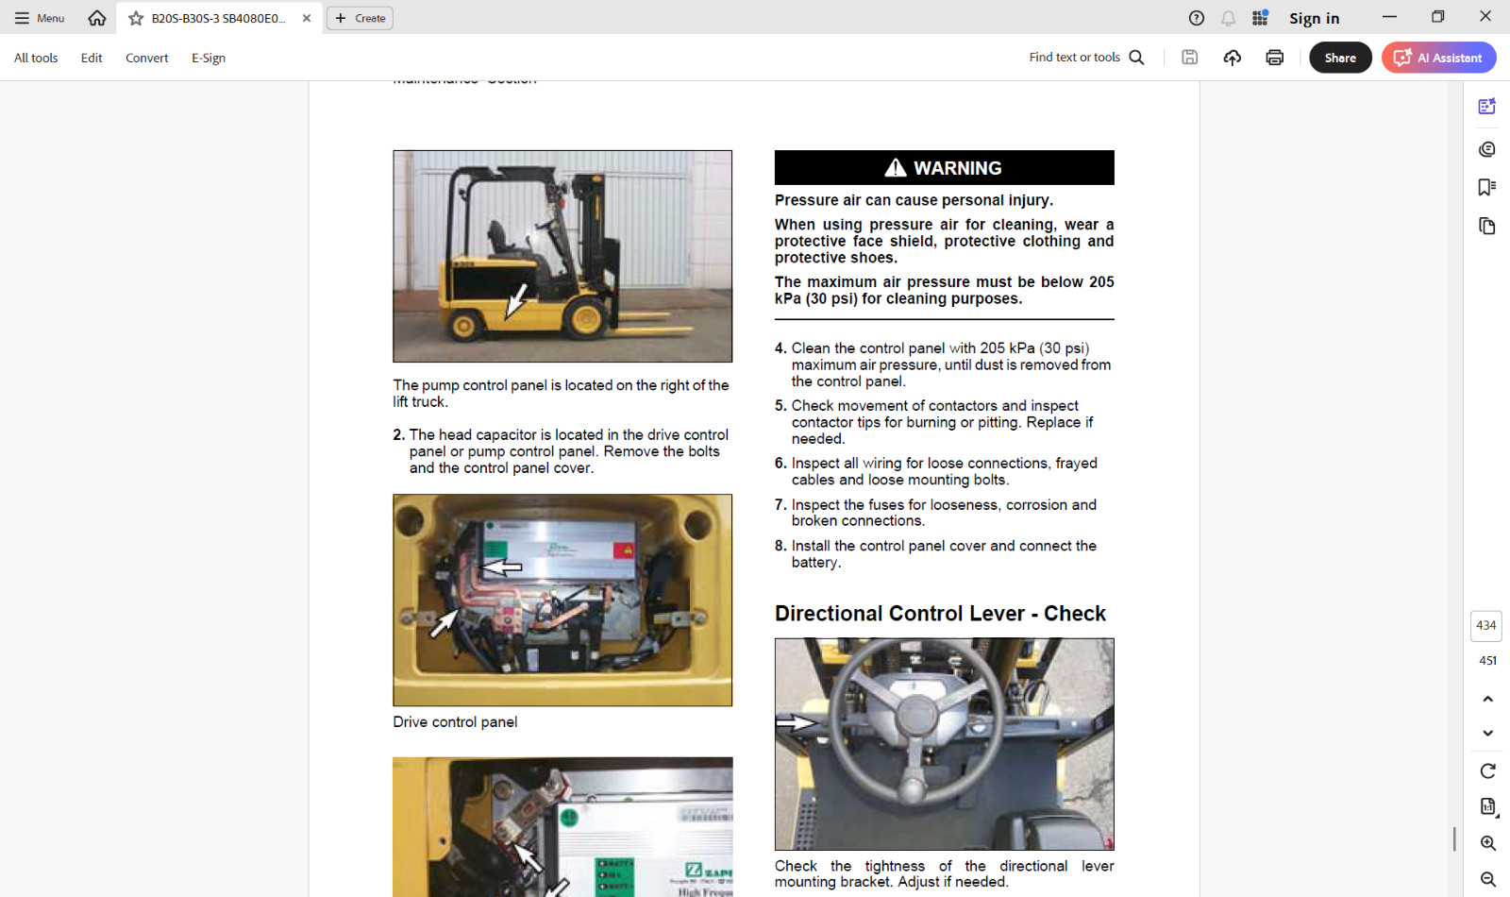Open the page display settings icon
The height and width of the screenshot is (897, 1510).
[1487, 807]
